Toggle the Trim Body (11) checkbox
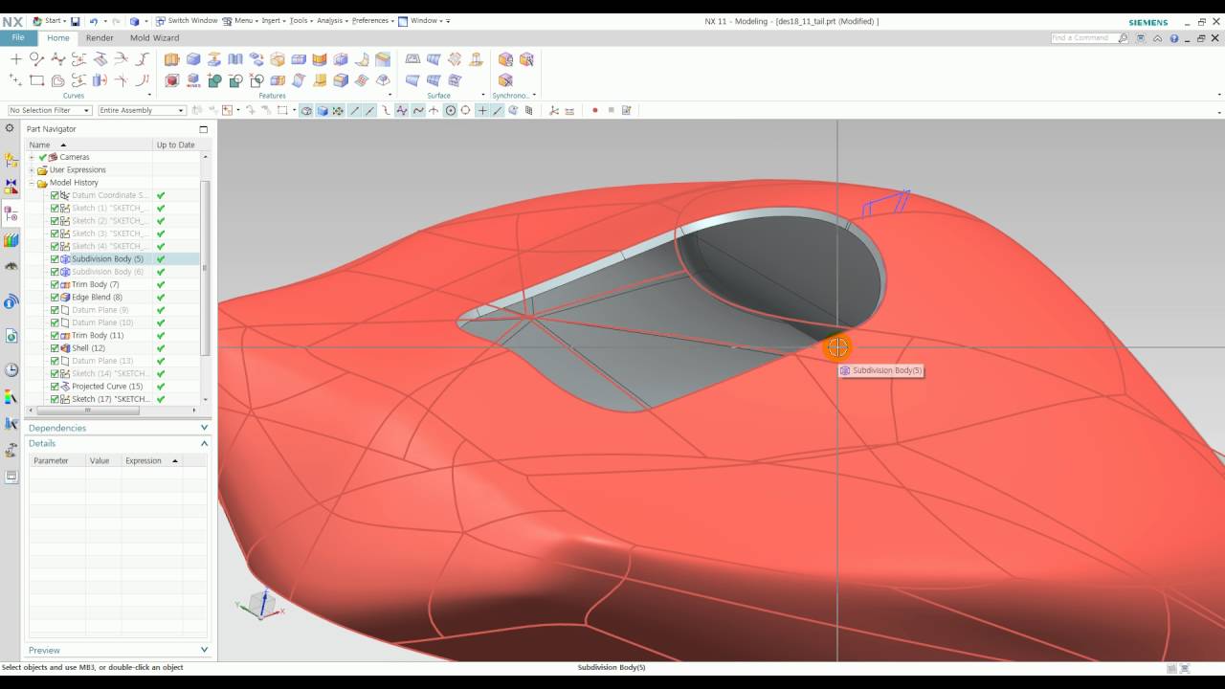 [x=55, y=336]
